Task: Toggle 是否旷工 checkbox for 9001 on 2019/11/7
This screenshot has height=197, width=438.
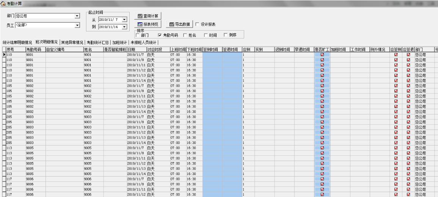Action: coord(322,55)
